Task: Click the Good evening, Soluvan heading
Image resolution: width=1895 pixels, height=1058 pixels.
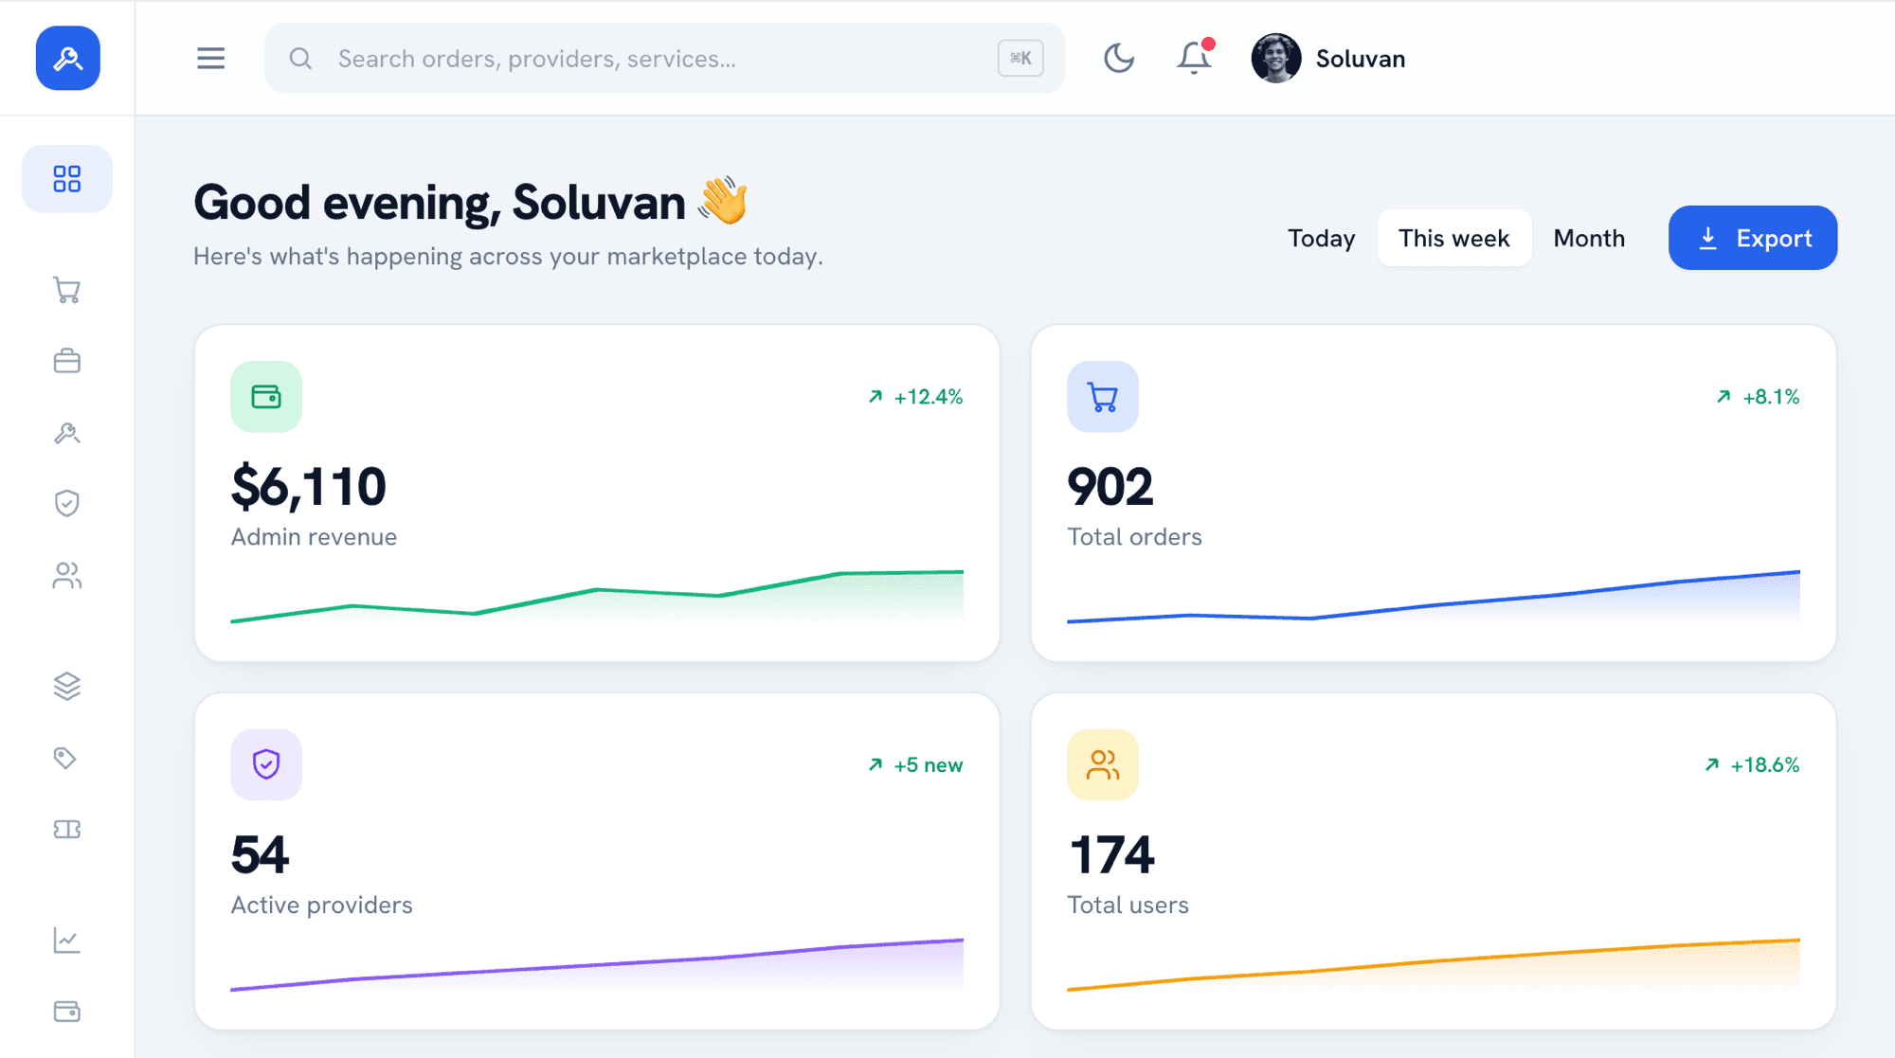Action: (x=471, y=202)
